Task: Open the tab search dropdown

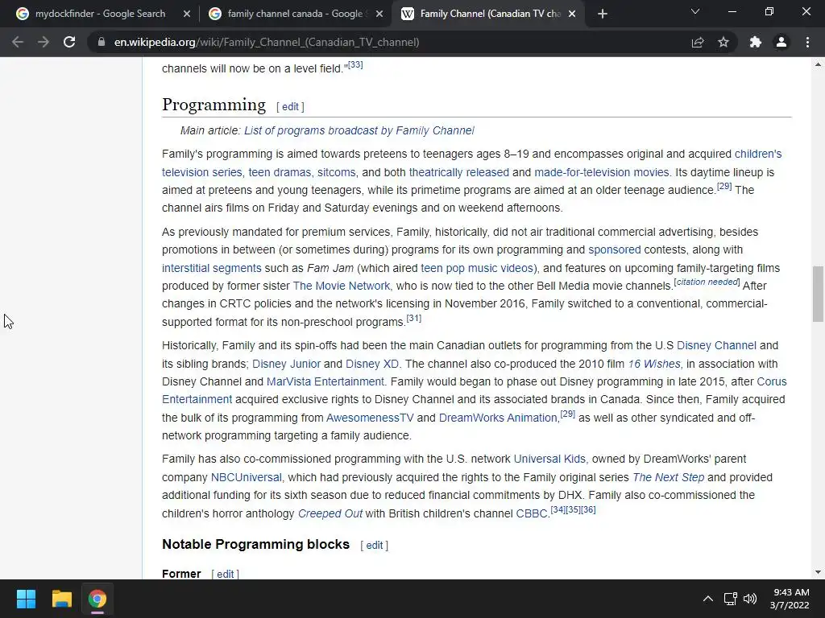Action: pyautogui.click(x=695, y=11)
